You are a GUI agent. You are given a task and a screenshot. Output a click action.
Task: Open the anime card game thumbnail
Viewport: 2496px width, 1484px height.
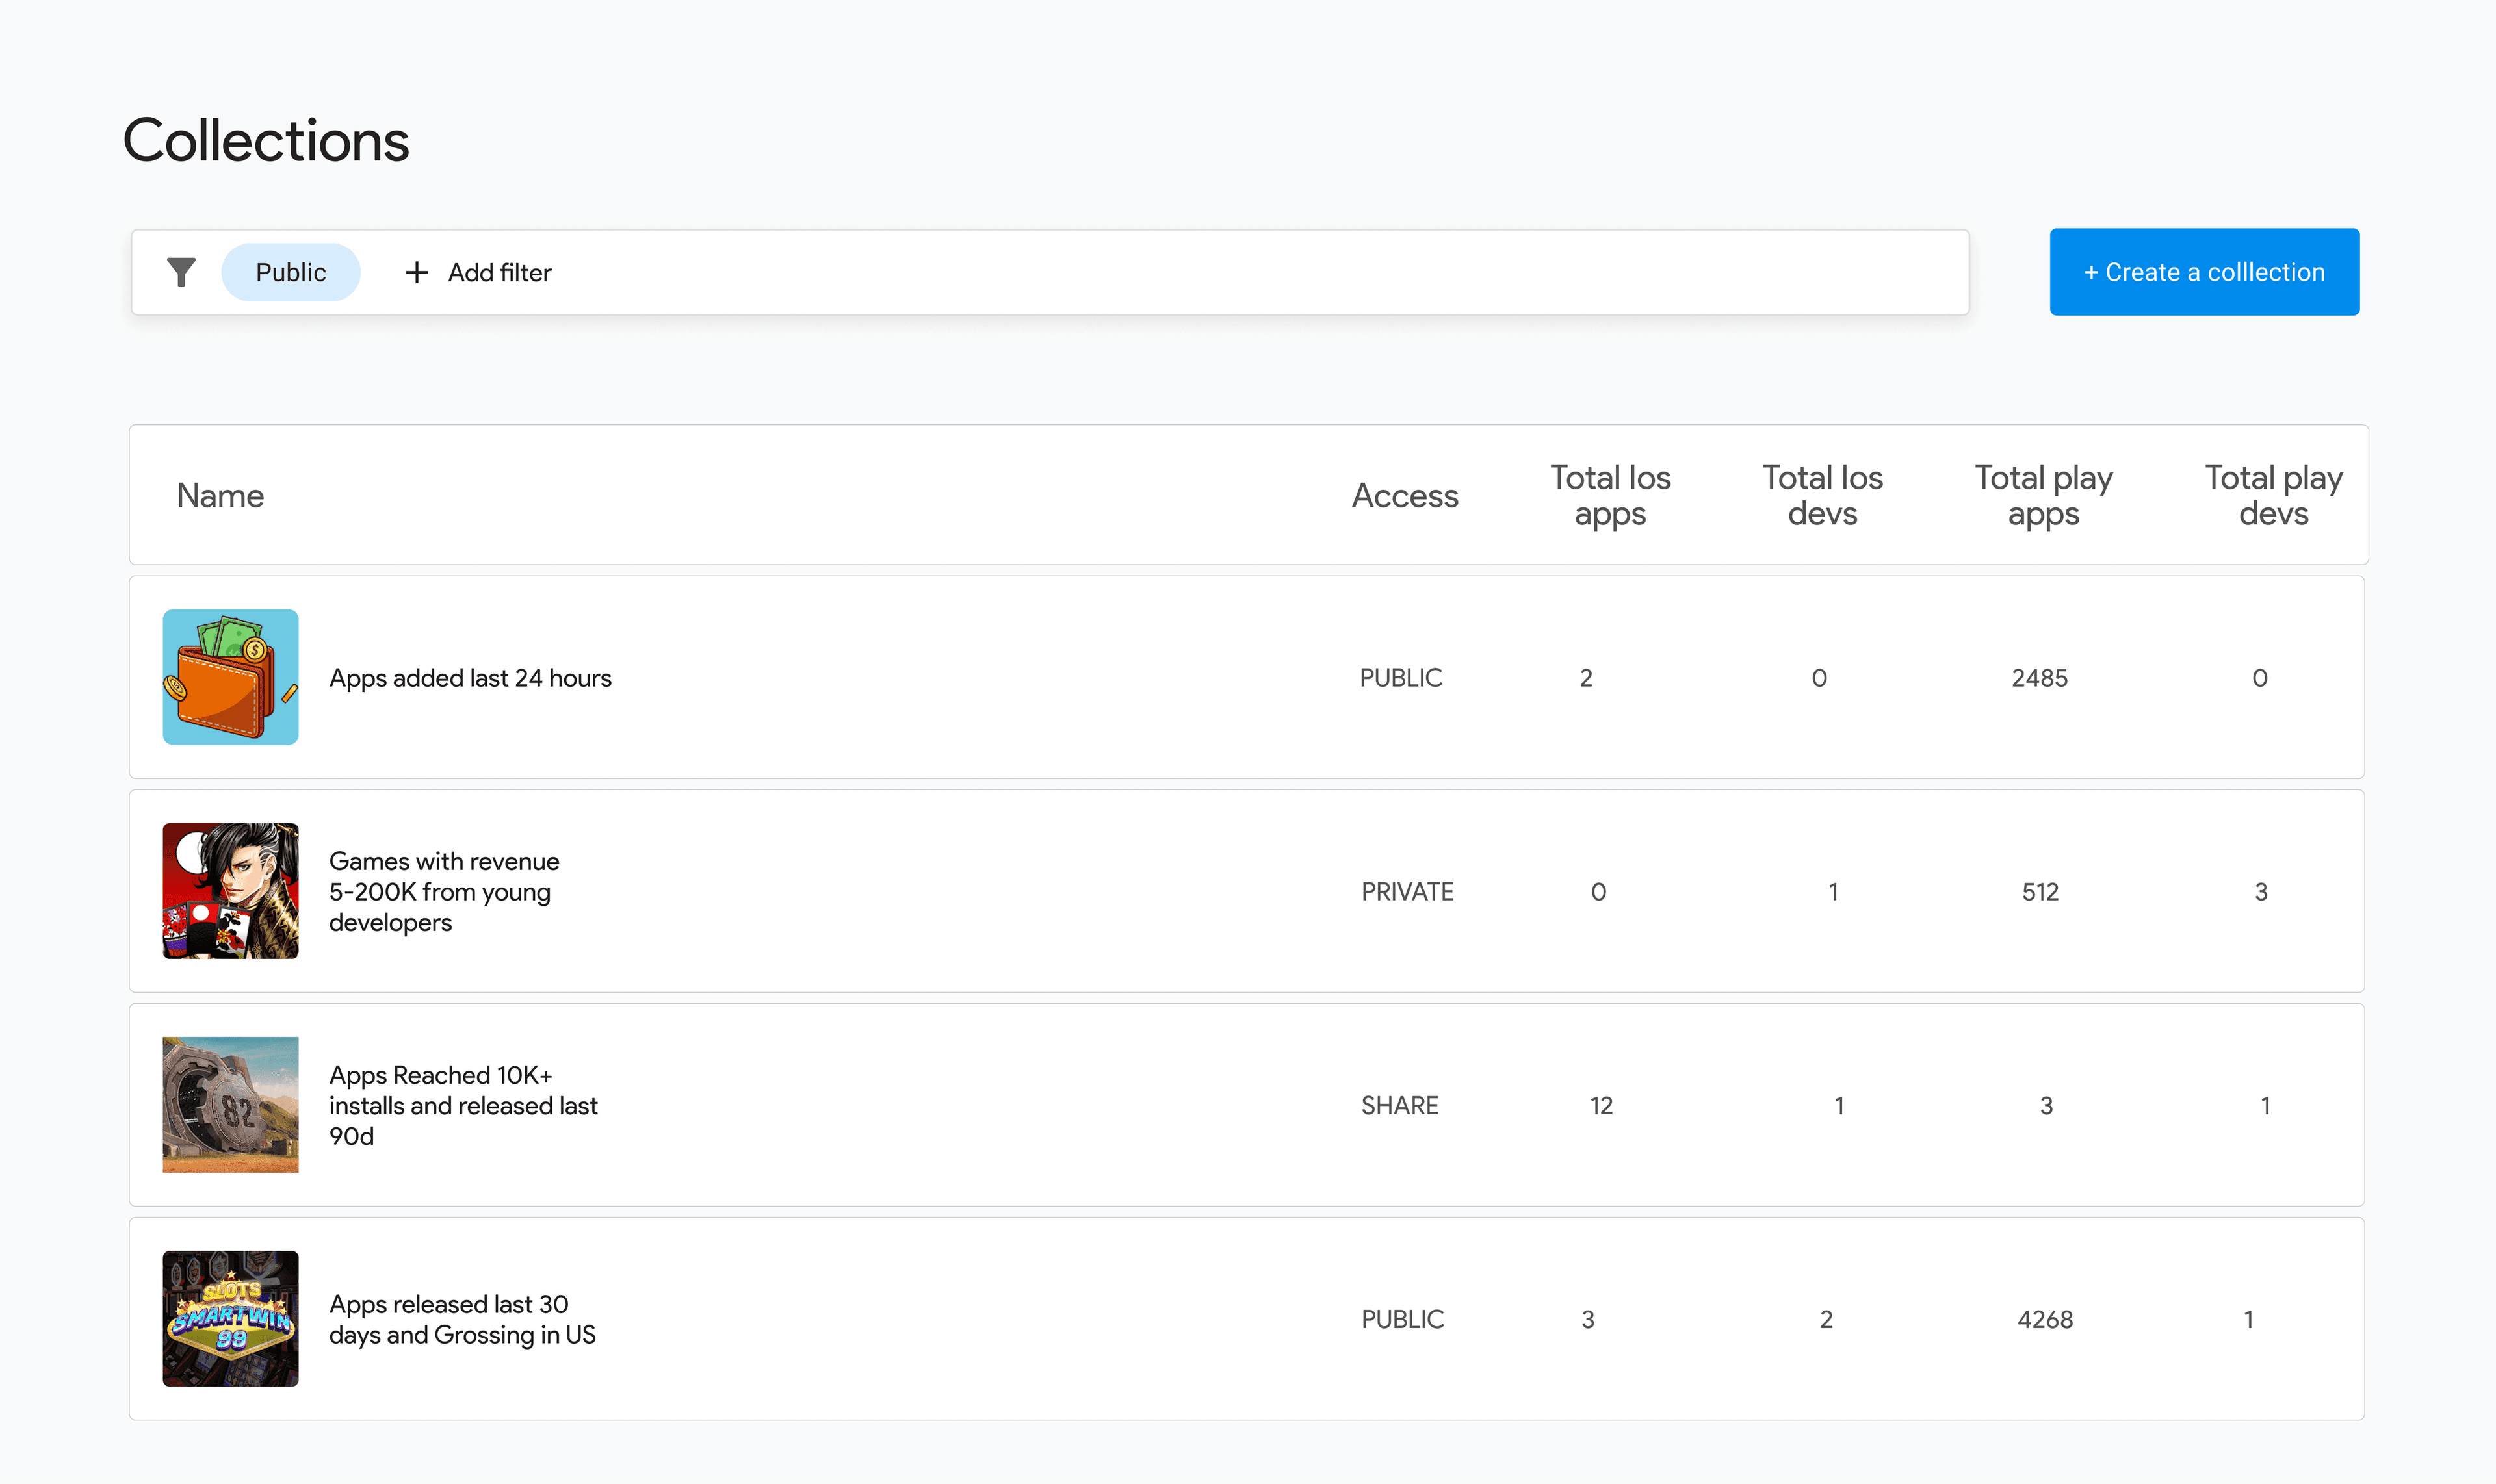(x=230, y=890)
